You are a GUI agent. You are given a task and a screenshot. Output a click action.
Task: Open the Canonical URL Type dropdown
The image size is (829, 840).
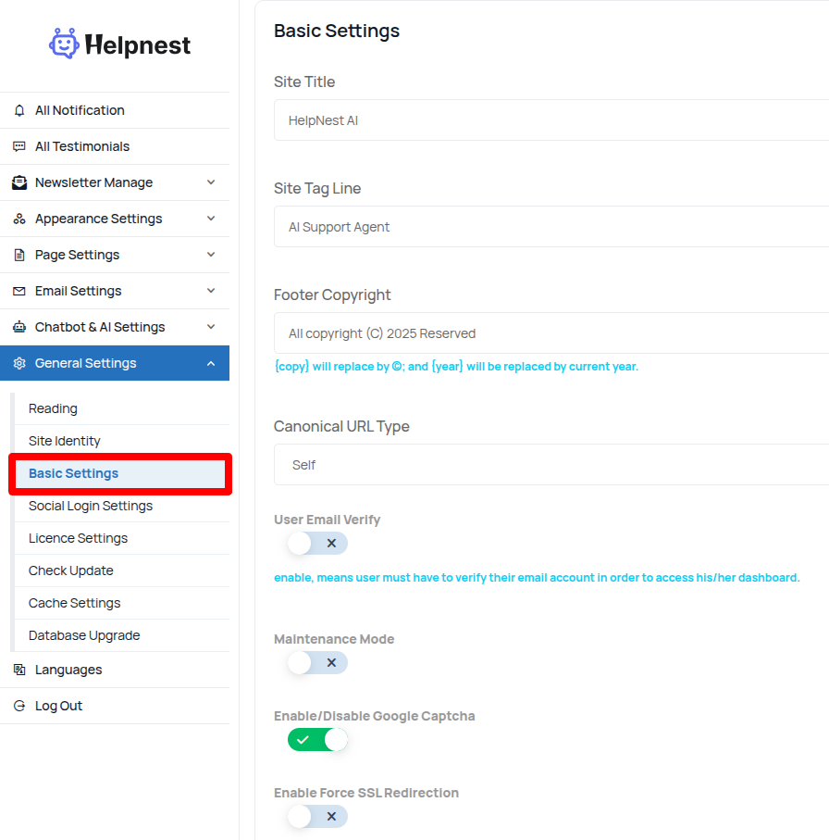(551, 465)
